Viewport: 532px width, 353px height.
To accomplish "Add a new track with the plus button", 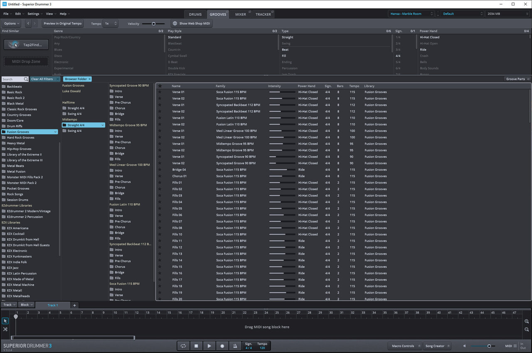I will coord(74,305).
